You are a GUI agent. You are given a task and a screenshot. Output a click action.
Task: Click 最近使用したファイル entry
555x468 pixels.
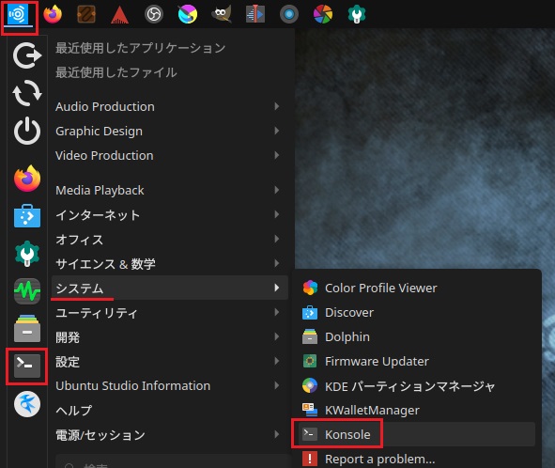(116, 72)
